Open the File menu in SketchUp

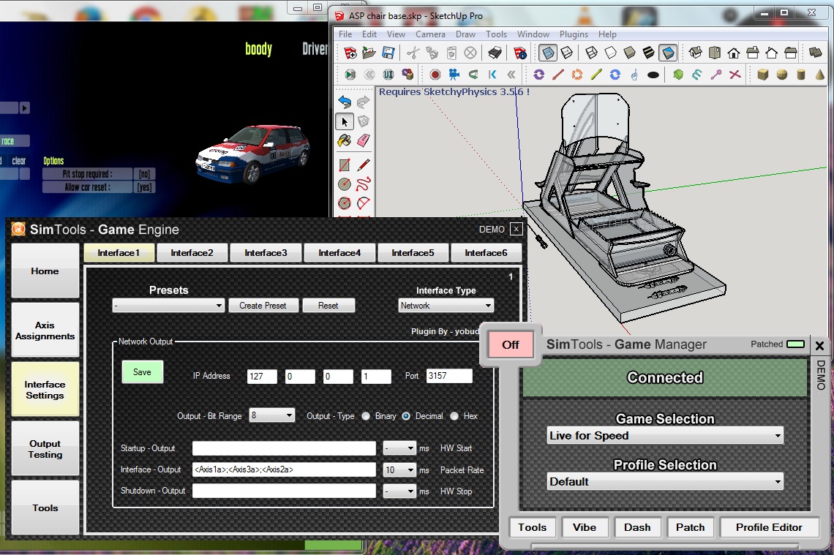[x=345, y=34]
